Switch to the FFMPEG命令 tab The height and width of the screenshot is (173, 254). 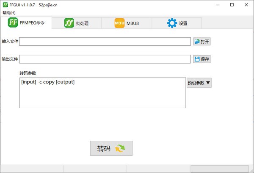point(26,22)
